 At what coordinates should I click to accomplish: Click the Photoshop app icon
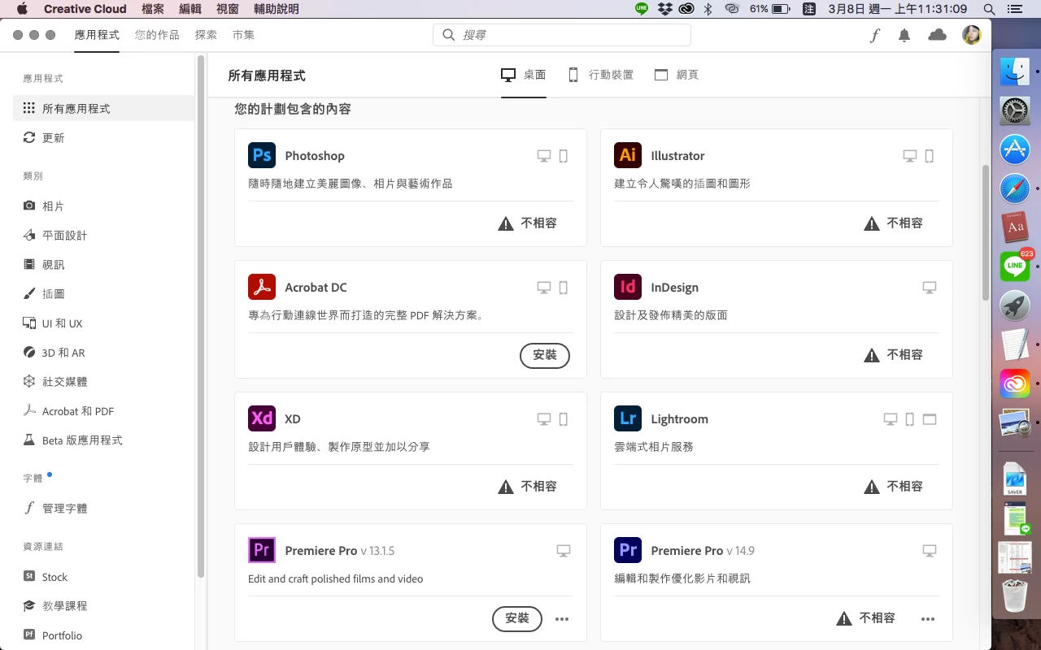click(x=262, y=155)
